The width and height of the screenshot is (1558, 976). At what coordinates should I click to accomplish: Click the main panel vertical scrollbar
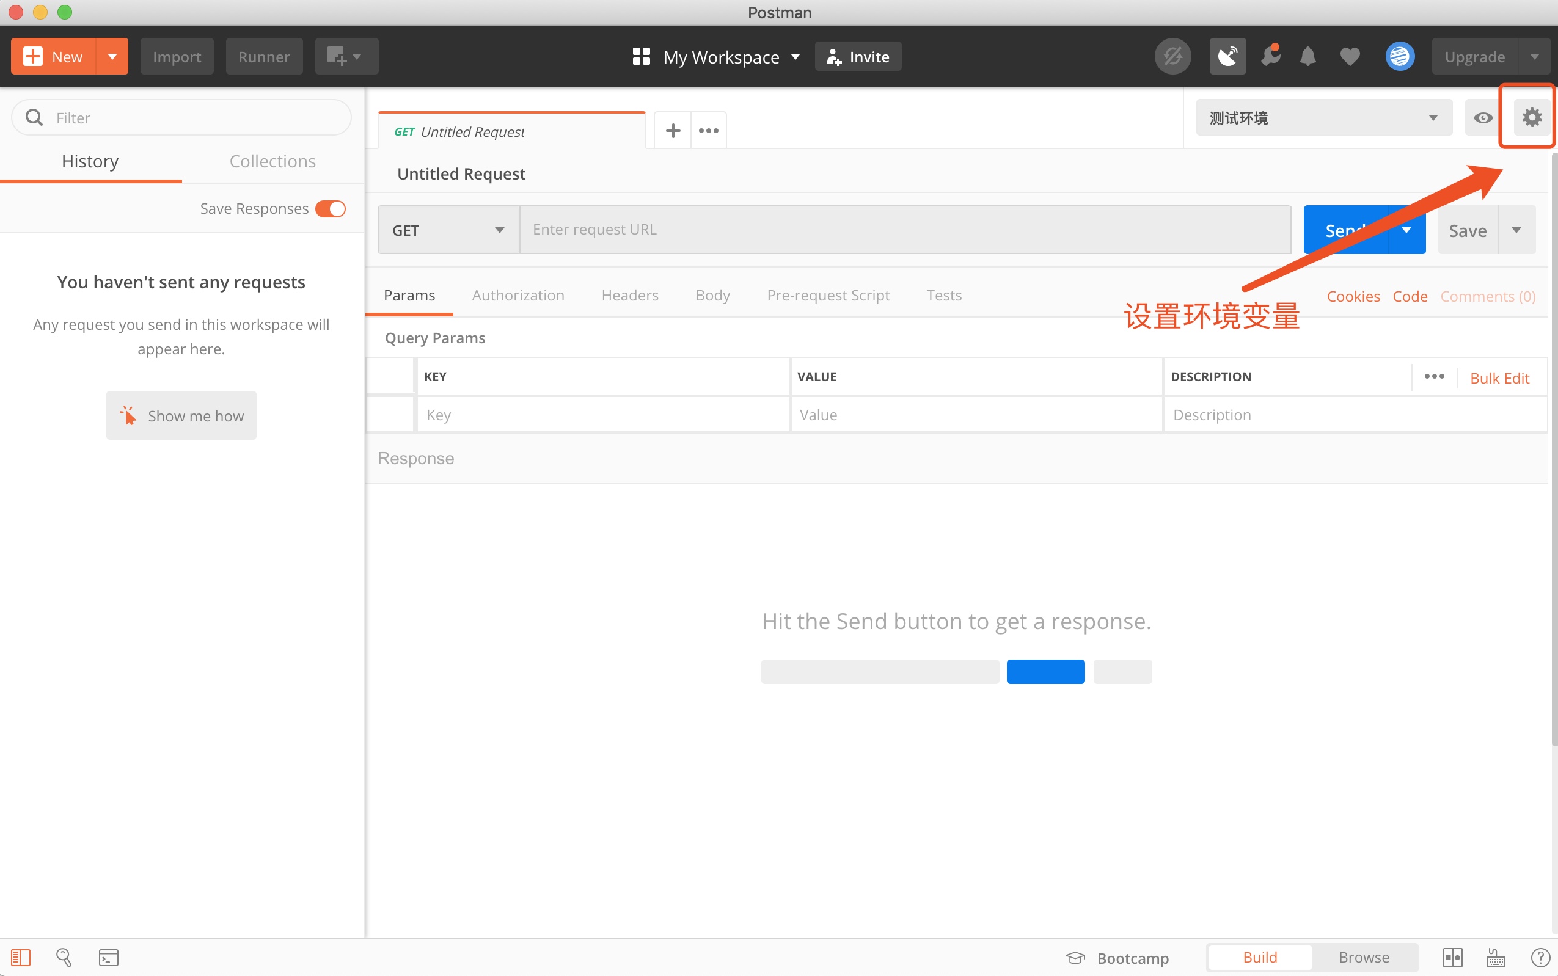pos(1554,450)
